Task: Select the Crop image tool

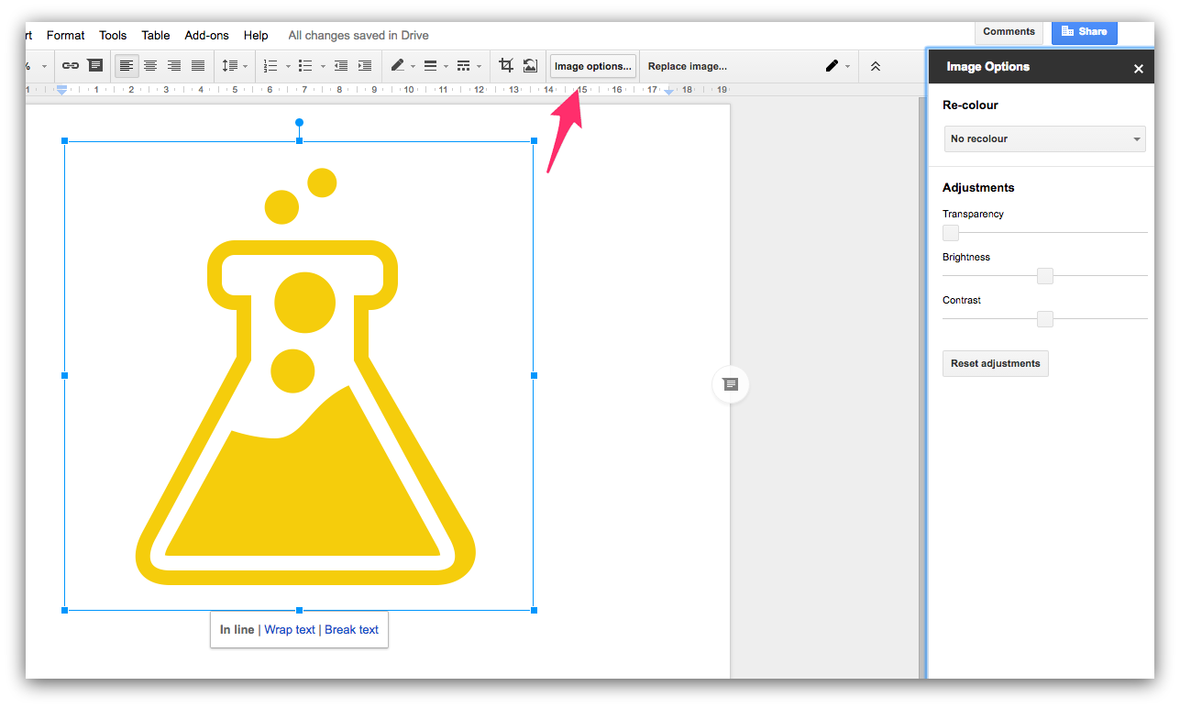Action: click(x=505, y=65)
